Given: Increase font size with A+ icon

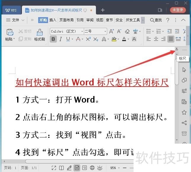Looking at the screenshot, I should click(x=111, y=31).
